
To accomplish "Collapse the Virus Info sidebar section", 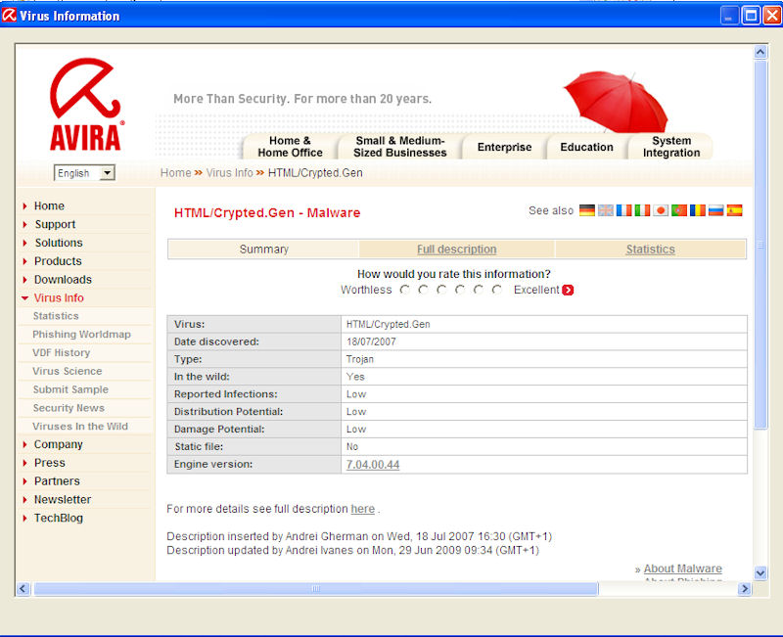I will tap(58, 297).
